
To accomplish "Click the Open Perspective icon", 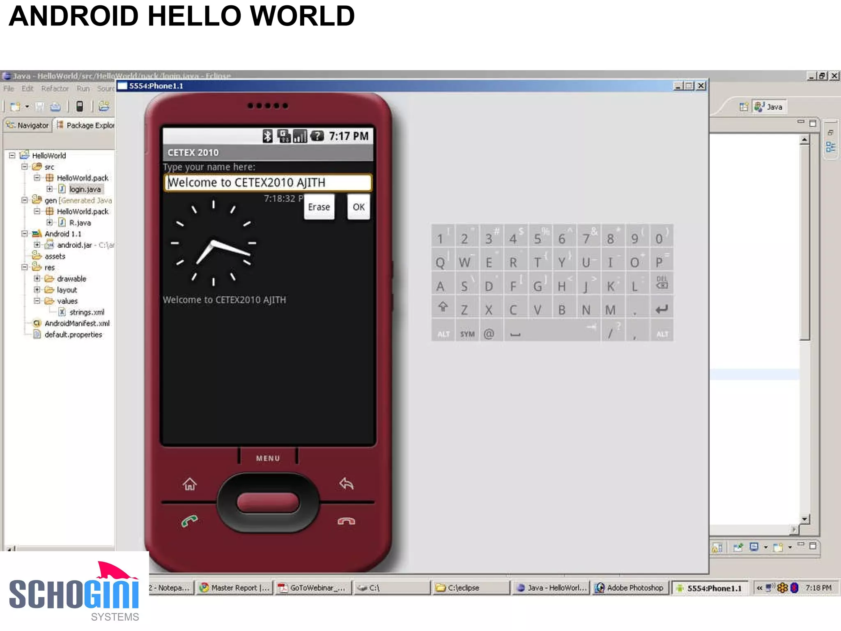I will click(x=744, y=107).
